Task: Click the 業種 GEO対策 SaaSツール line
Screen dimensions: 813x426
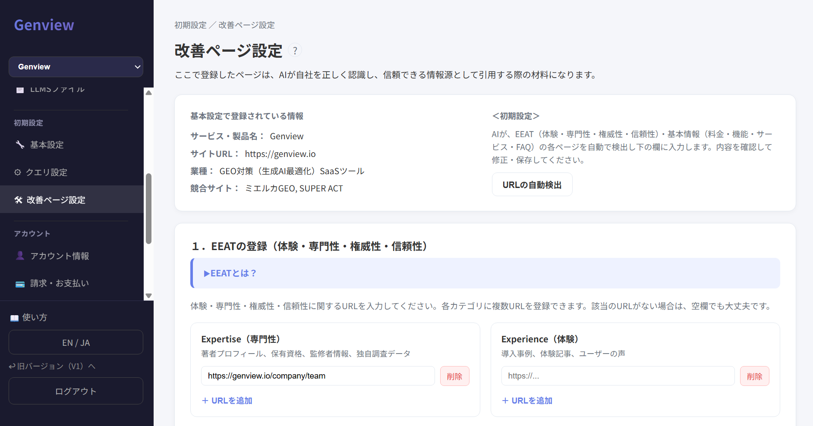Action: [x=277, y=171]
